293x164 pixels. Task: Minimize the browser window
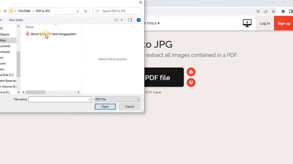tap(284, 2)
